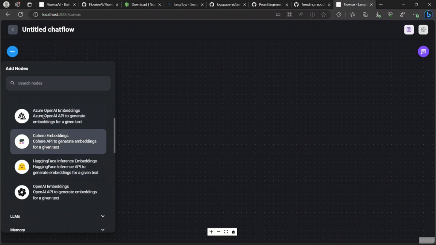Switch to the Download Node tab
This screenshot has width=436, height=245.
[x=143, y=4]
